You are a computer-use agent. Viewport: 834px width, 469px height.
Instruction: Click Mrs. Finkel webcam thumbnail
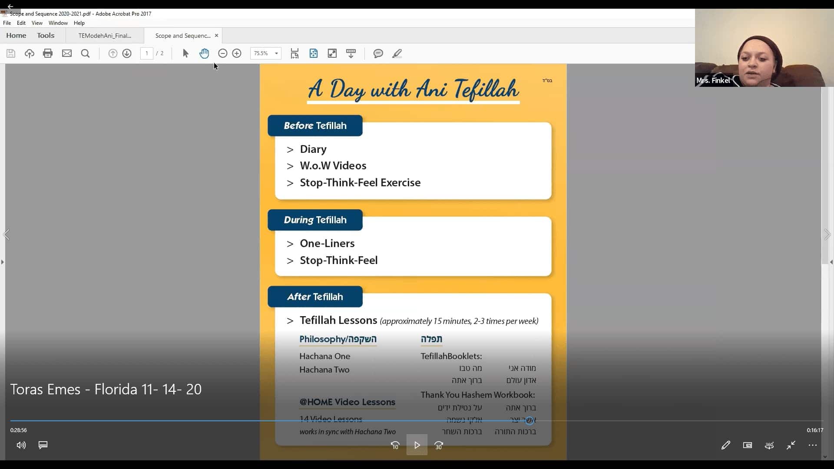764,48
